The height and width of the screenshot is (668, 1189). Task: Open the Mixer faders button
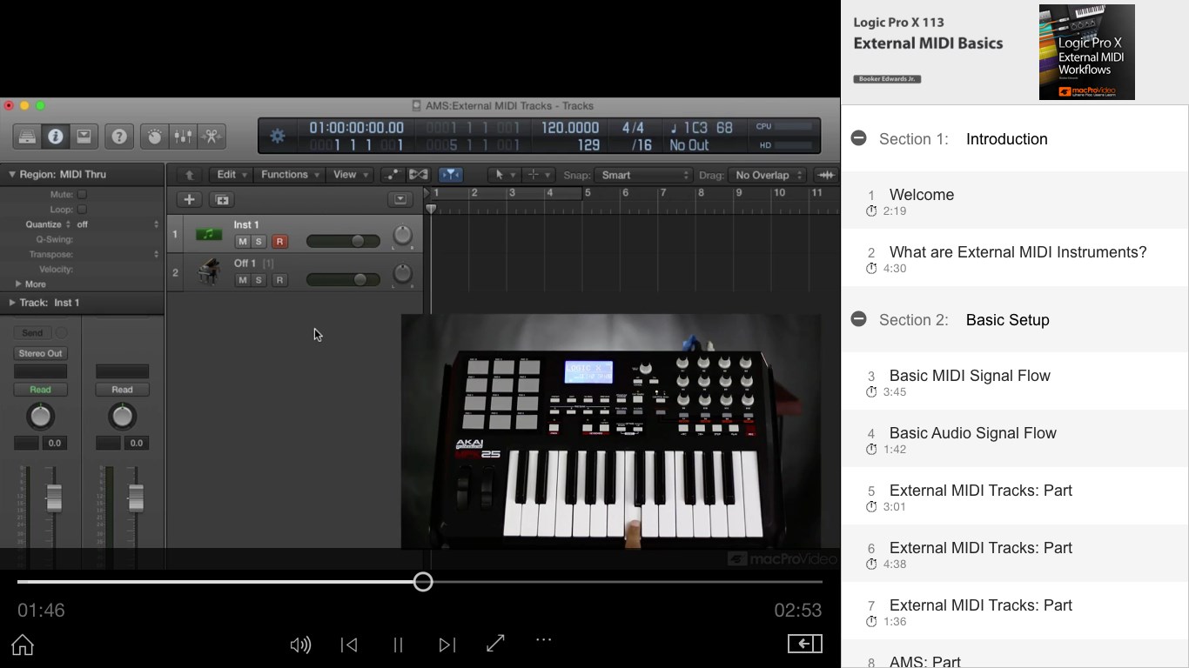click(x=183, y=137)
